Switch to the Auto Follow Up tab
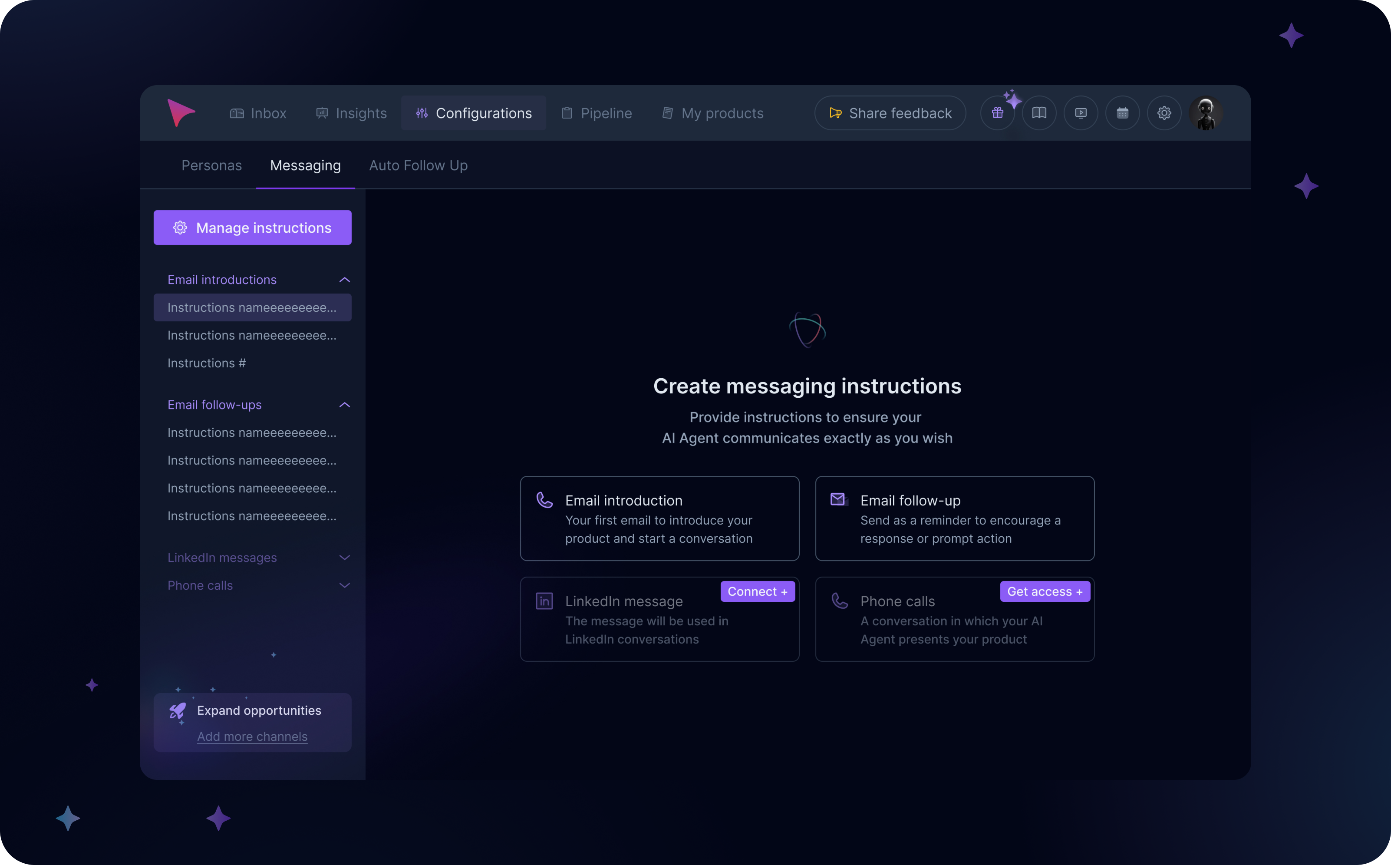Viewport: 1391px width, 865px height. pos(418,165)
